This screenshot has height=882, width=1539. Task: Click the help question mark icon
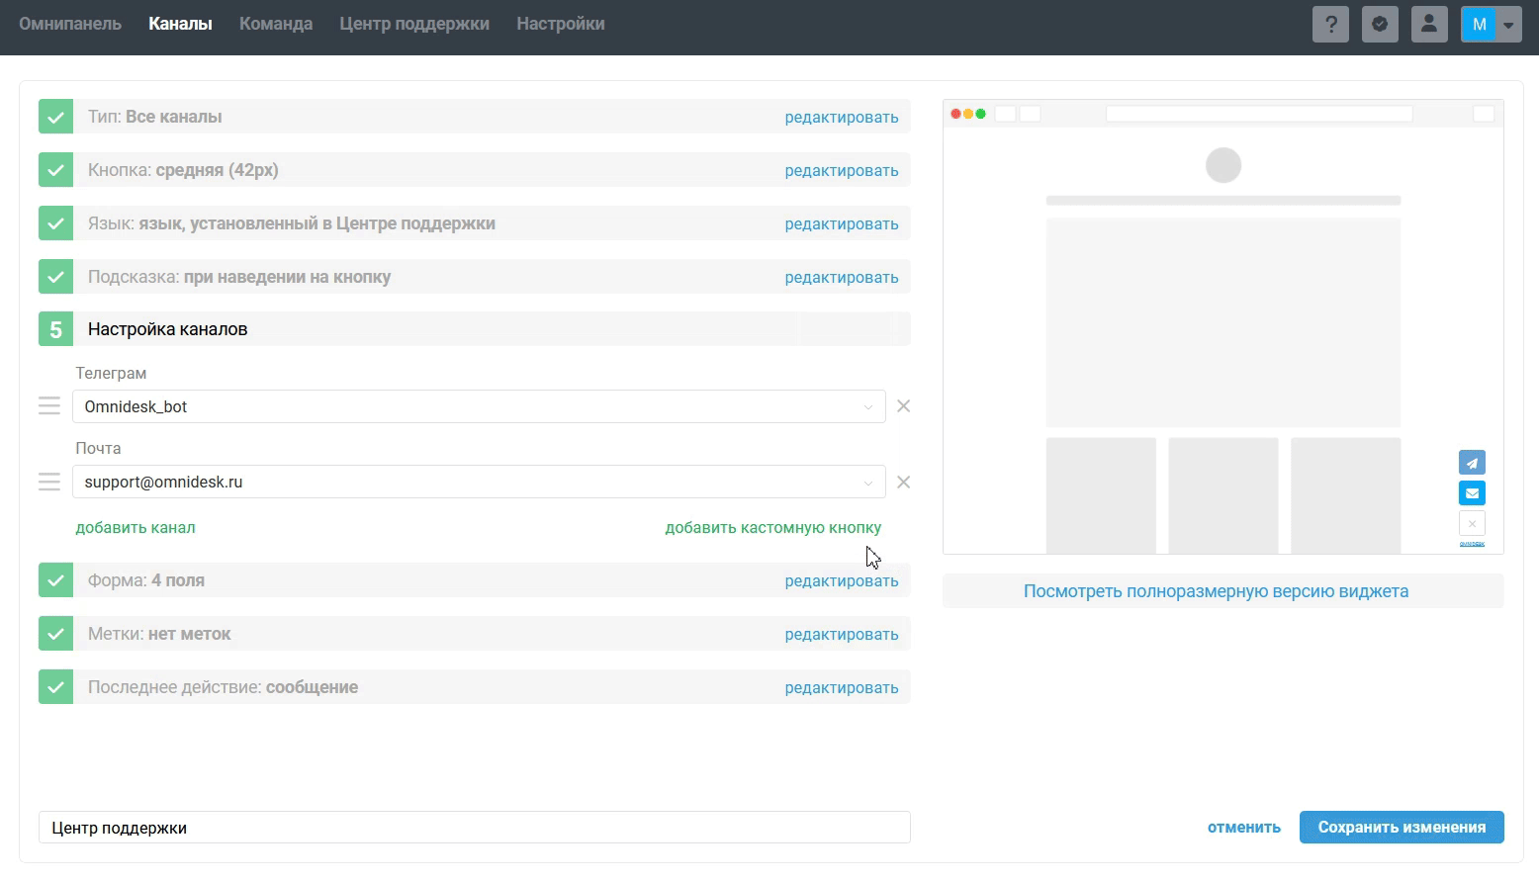[x=1330, y=25]
